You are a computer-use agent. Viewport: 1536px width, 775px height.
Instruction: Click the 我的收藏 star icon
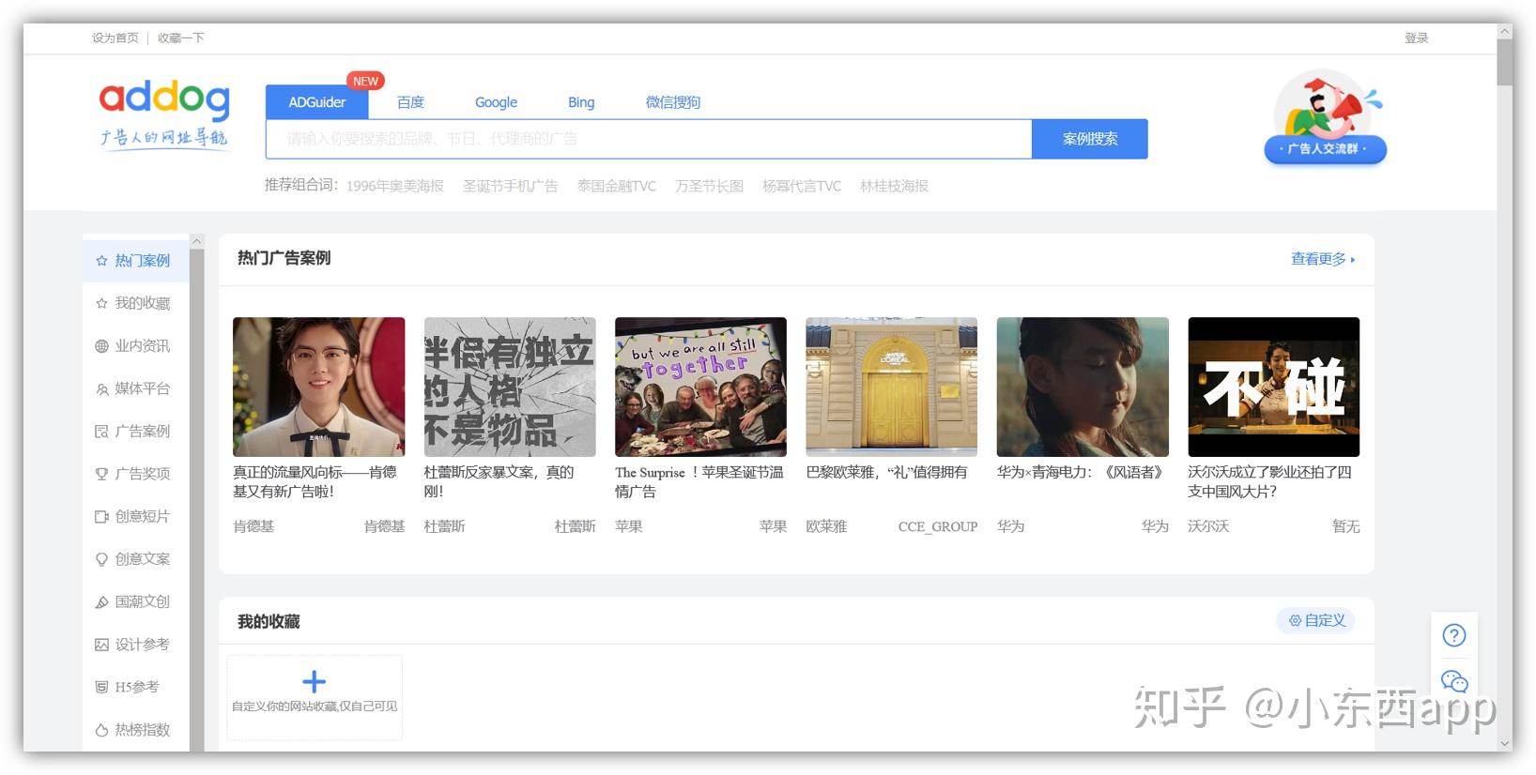[101, 303]
